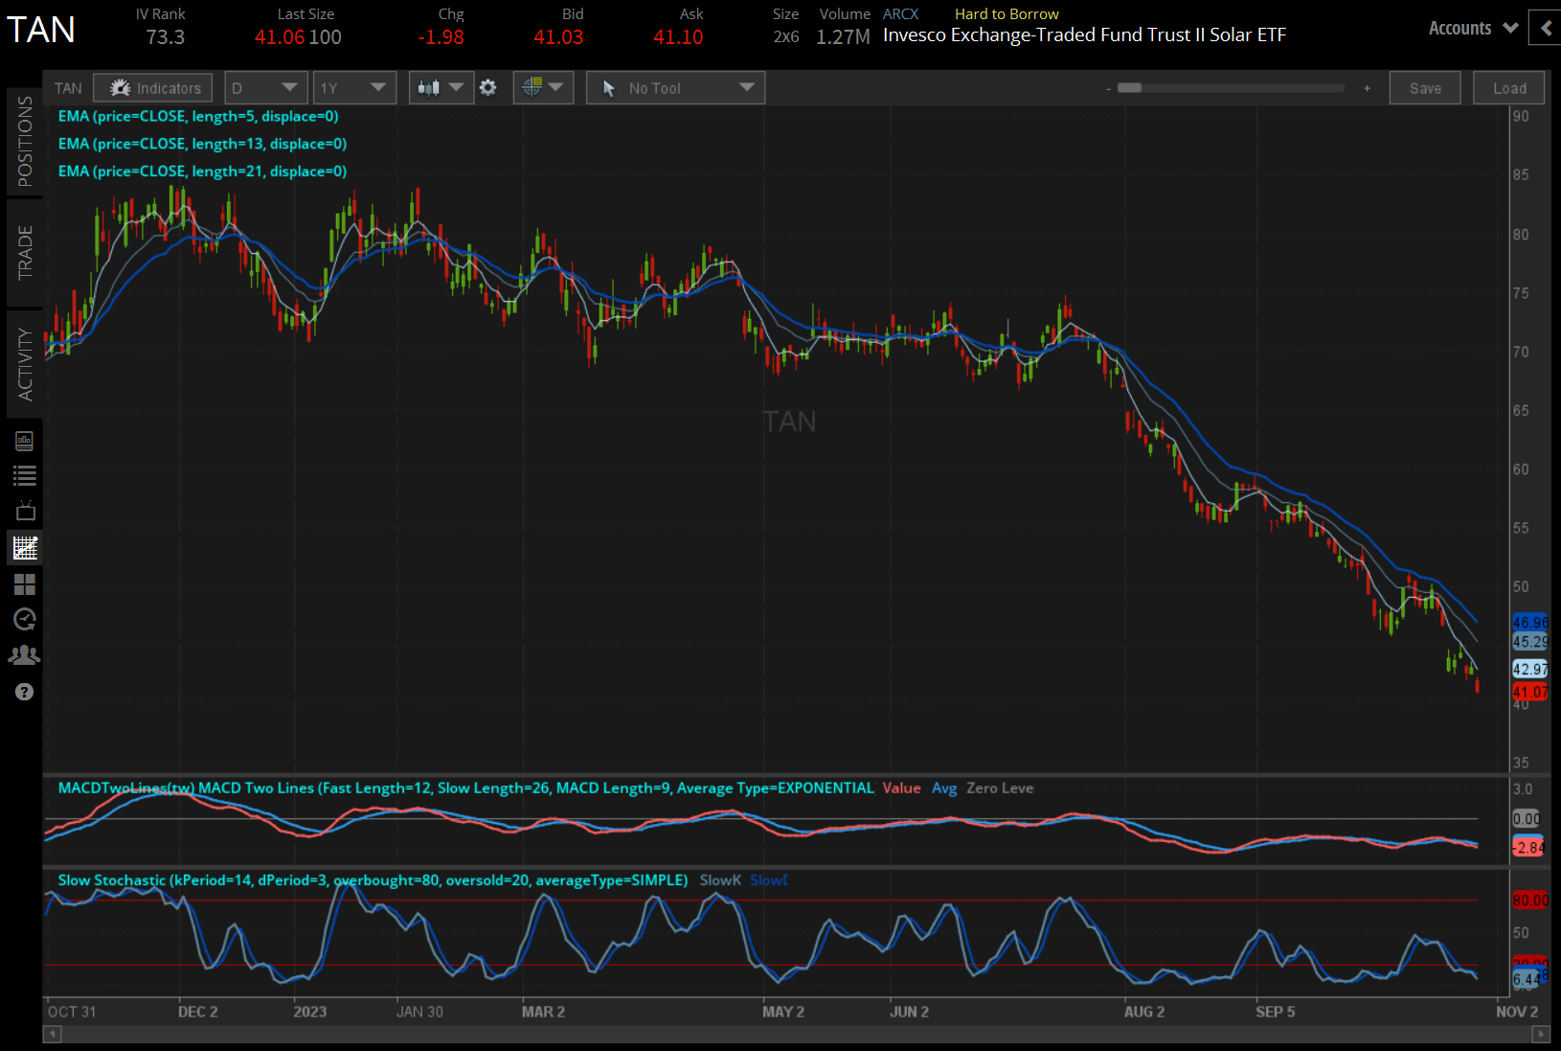Open the grid dashboard icon in sidebar

point(25,584)
